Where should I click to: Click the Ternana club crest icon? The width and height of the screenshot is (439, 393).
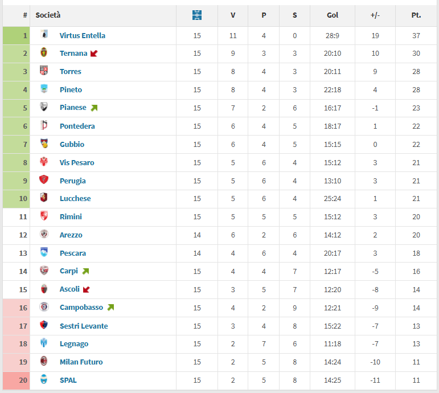[x=44, y=52]
